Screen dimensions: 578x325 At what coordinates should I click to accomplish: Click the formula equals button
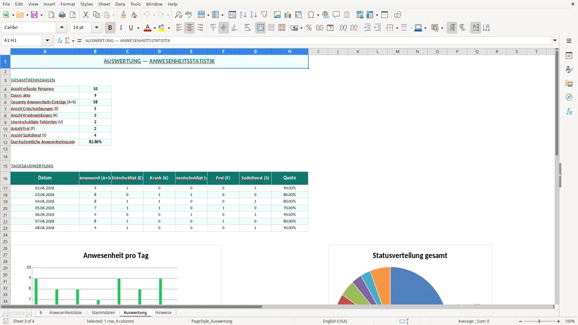79,41
